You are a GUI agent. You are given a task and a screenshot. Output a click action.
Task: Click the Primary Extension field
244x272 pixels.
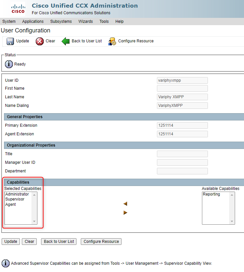(x=182, y=125)
